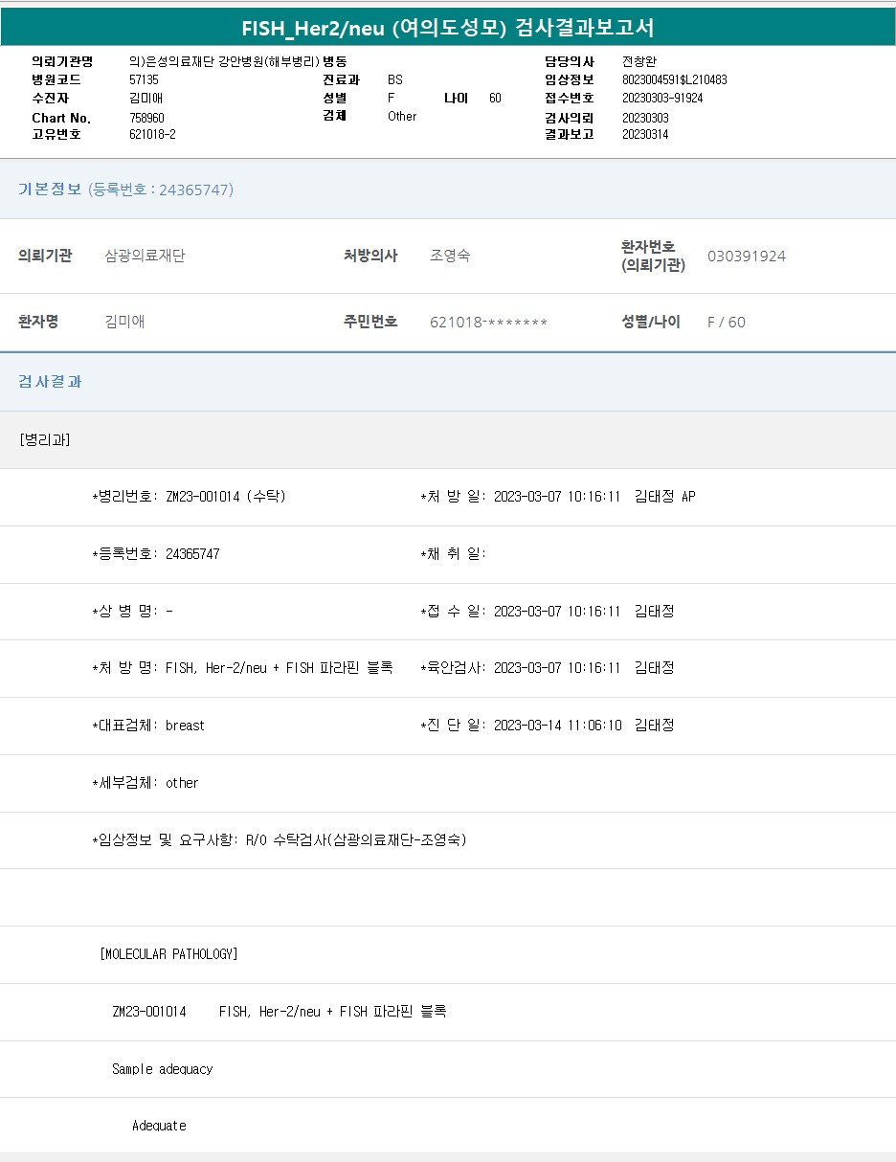Click the report title FISH_Her2/neu header

point(448,27)
